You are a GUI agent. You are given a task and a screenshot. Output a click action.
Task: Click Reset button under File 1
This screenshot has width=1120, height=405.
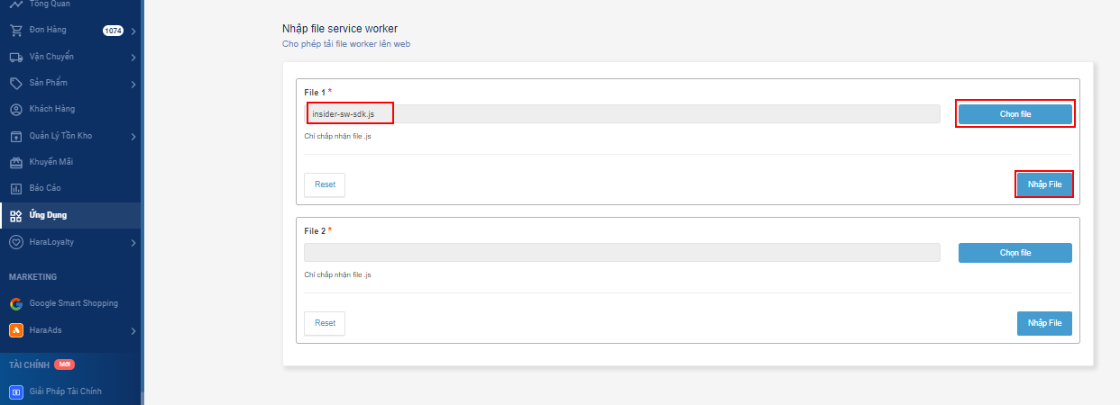point(325,184)
